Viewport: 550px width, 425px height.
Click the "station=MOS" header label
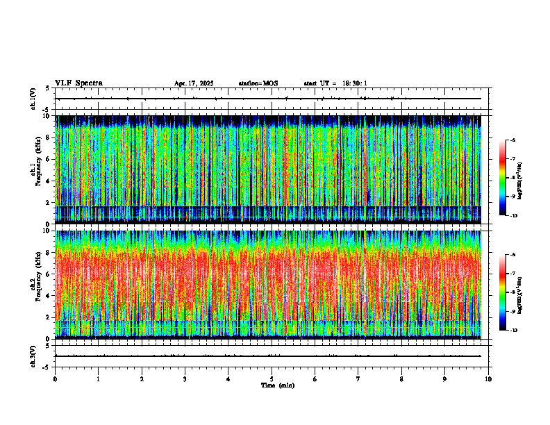[258, 83]
